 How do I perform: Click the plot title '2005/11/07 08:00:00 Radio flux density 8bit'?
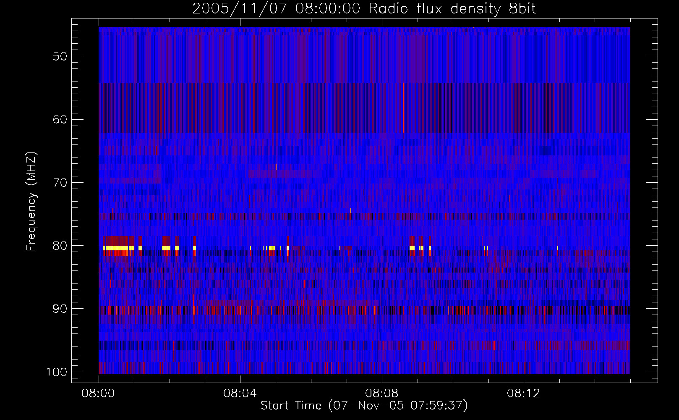click(x=364, y=9)
